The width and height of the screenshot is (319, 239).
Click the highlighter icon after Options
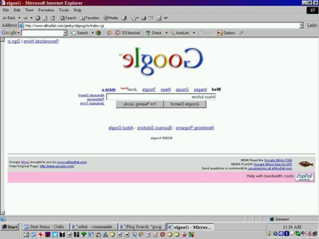(x=241, y=33)
